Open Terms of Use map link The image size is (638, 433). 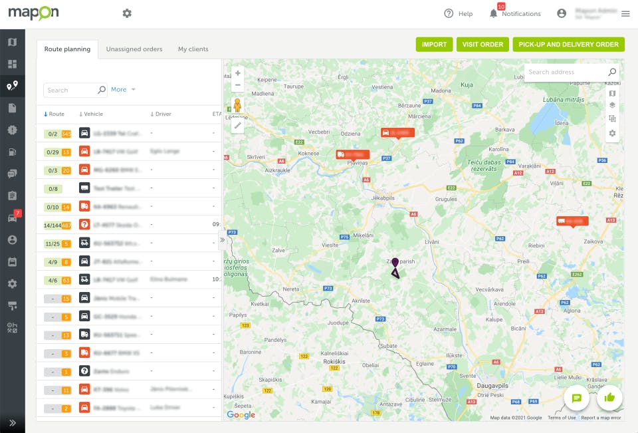562,418
